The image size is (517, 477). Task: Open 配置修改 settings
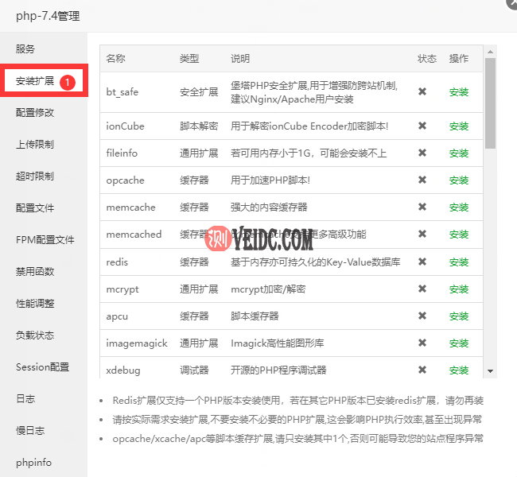coord(35,112)
